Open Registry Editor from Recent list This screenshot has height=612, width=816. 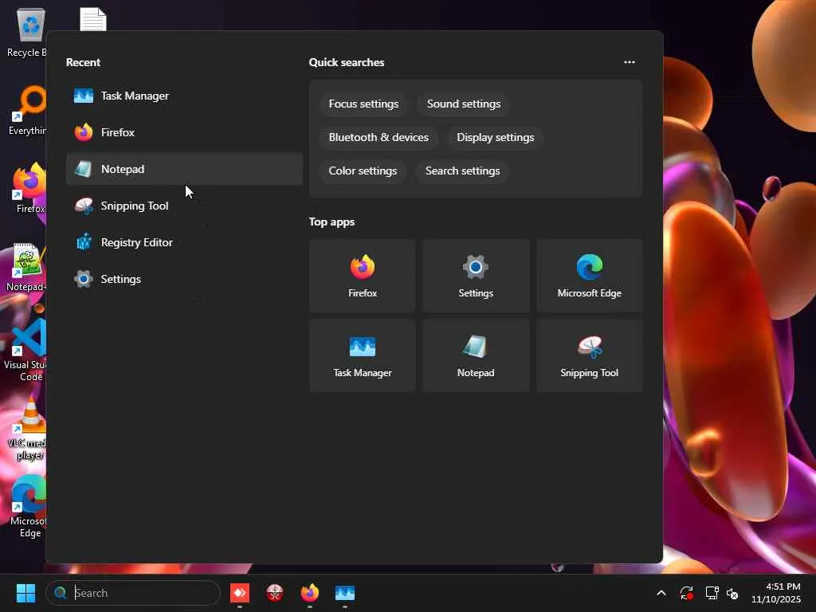point(184,242)
